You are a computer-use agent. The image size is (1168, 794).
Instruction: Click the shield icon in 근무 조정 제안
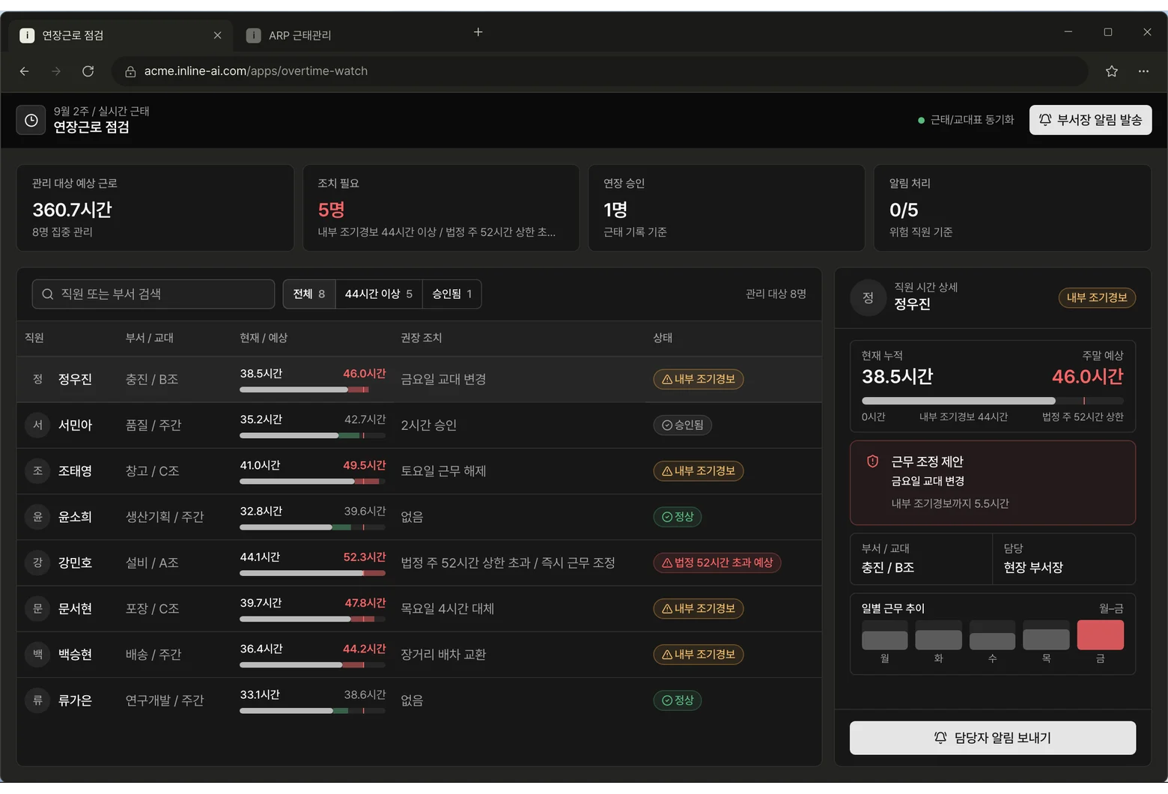872,461
